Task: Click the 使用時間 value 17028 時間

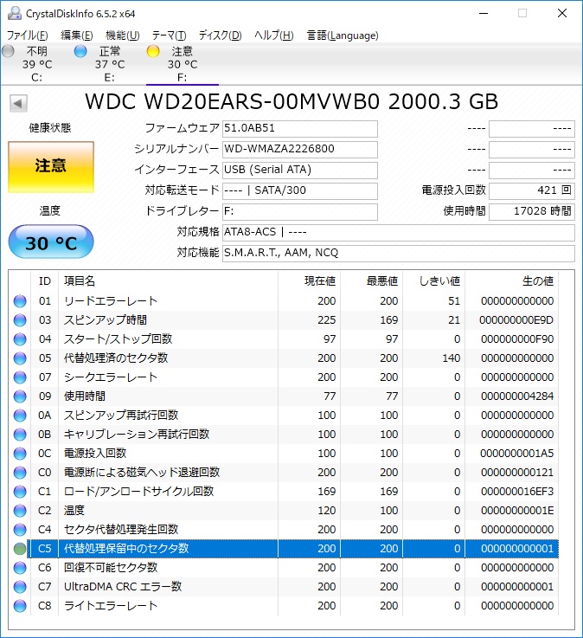Action: [532, 211]
